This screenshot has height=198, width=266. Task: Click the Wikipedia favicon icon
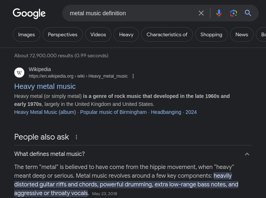tap(19, 73)
